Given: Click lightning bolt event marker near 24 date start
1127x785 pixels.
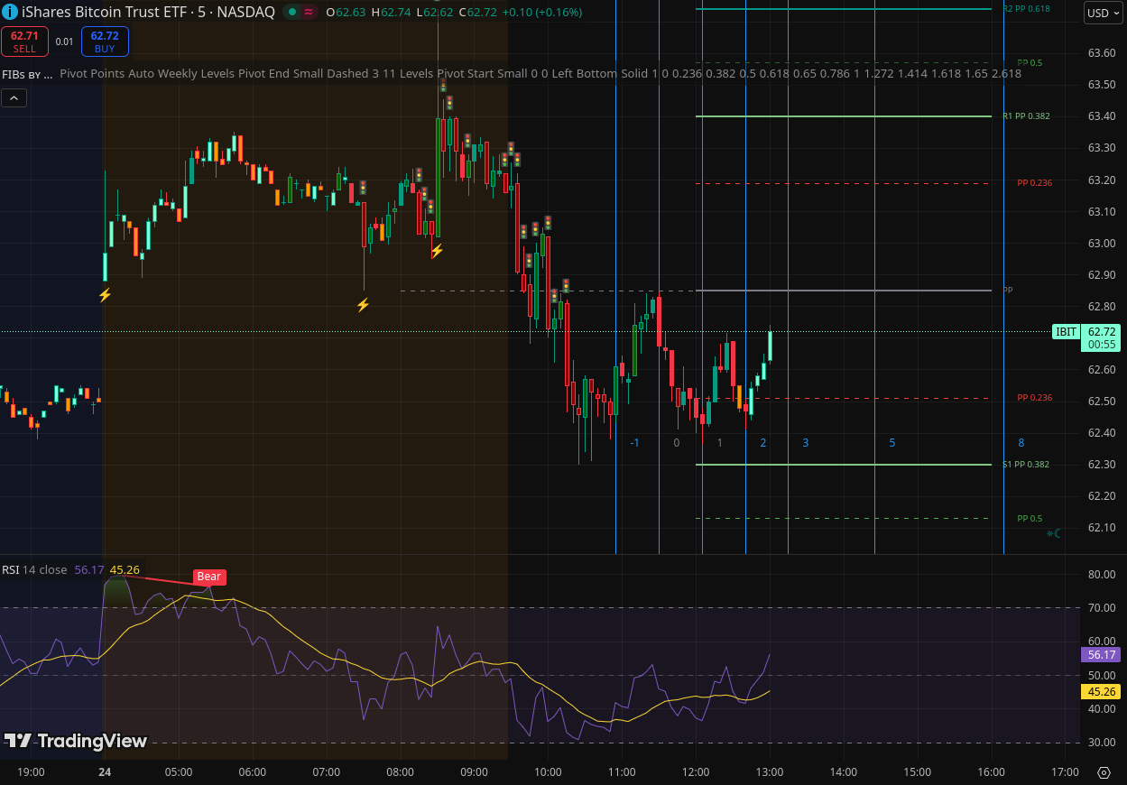Looking at the screenshot, I should tap(105, 295).
